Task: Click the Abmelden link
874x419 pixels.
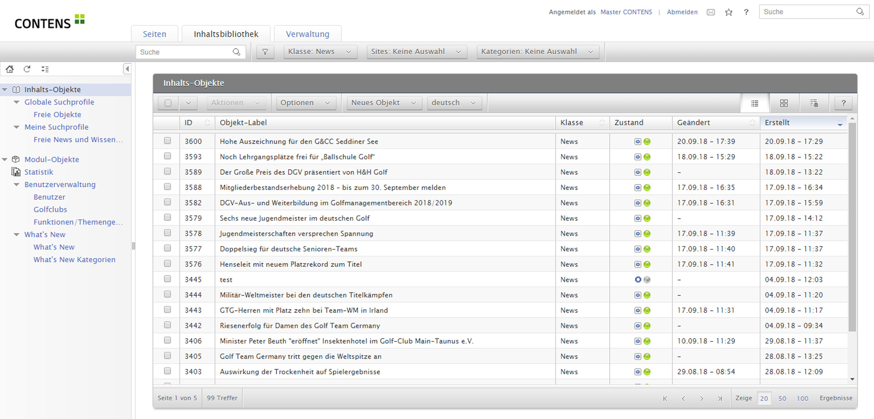Action: coord(682,12)
